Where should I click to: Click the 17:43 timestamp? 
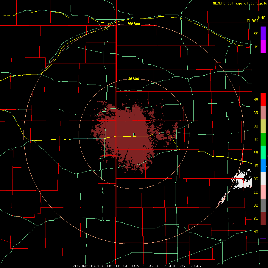coord(194,266)
